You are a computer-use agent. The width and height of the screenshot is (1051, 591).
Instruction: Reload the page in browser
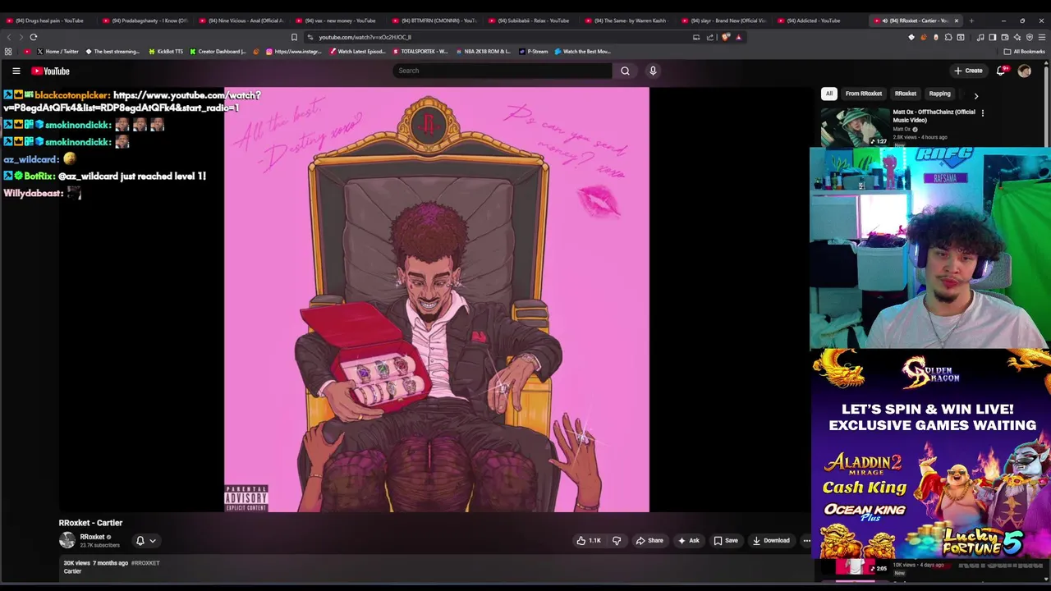coord(34,37)
